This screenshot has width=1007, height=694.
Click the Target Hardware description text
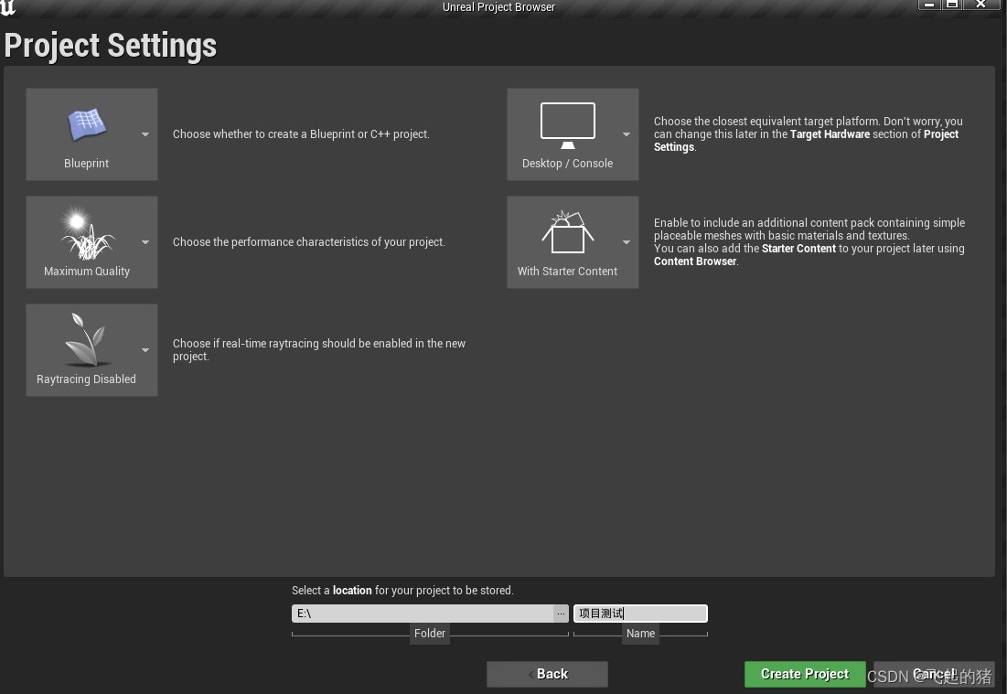click(x=808, y=134)
